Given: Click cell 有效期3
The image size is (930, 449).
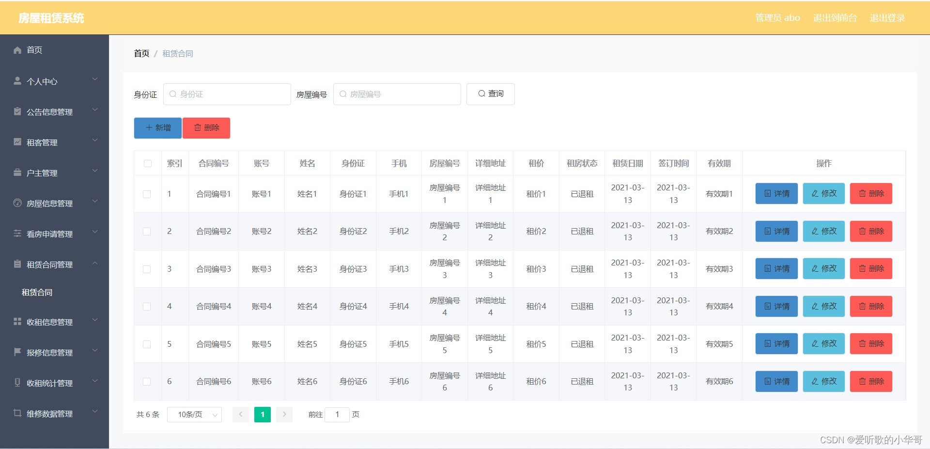Looking at the screenshot, I should (719, 269).
